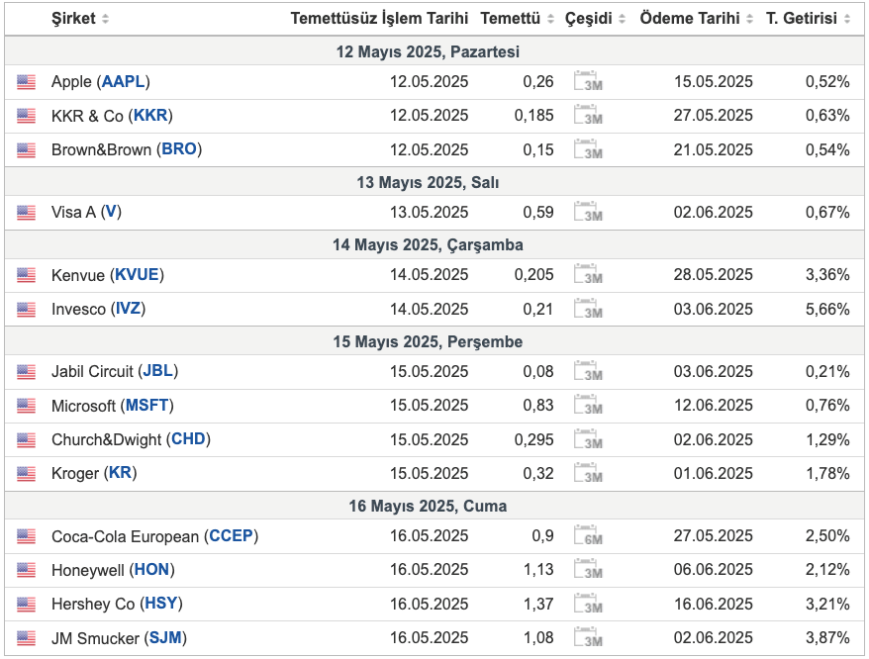Open the KR ticker link for Kroger

(121, 473)
